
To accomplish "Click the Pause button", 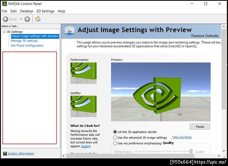I will point(200,127).
